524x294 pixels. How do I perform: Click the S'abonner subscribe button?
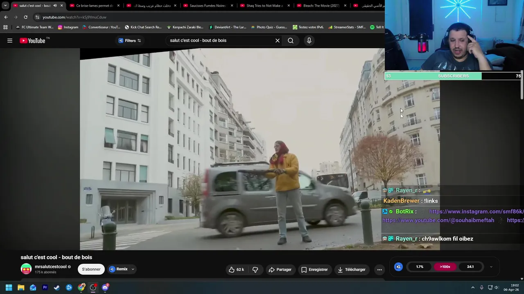pos(91,269)
